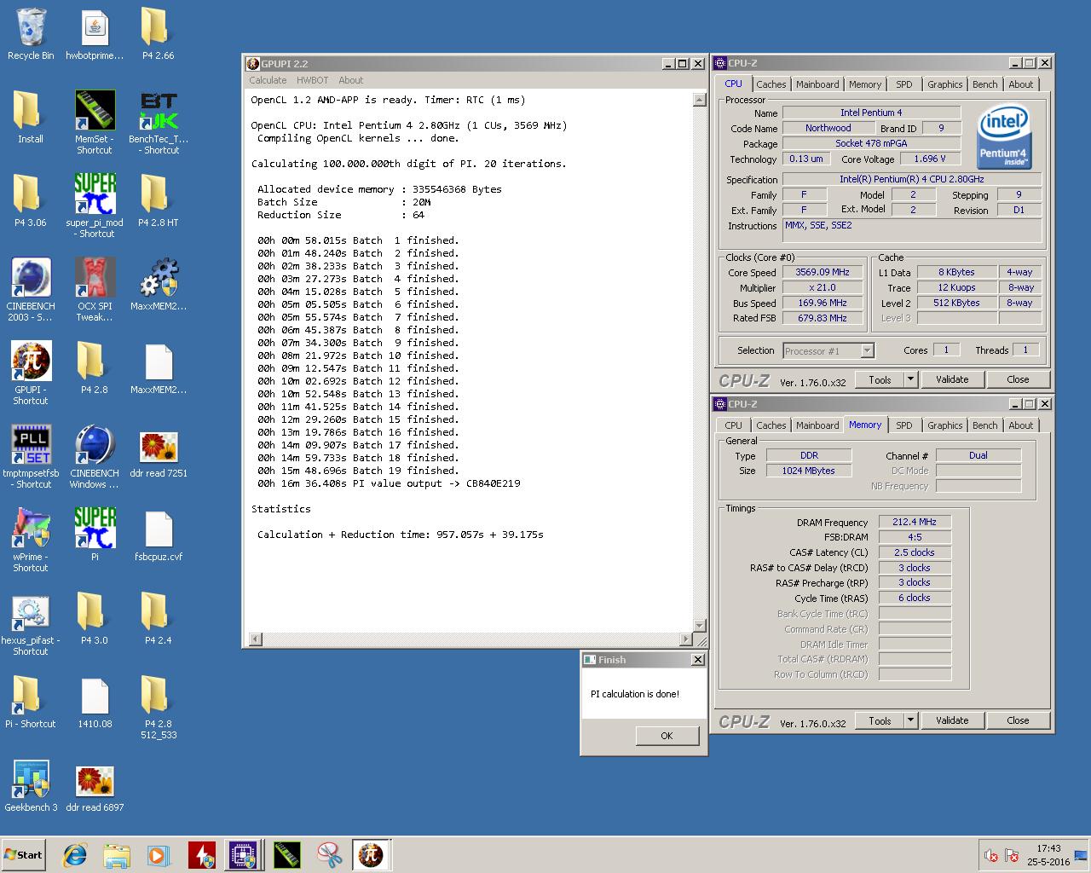Switch to SPD tab in upper CPU-Z
The height and width of the screenshot is (873, 1091).
point(904,84)
